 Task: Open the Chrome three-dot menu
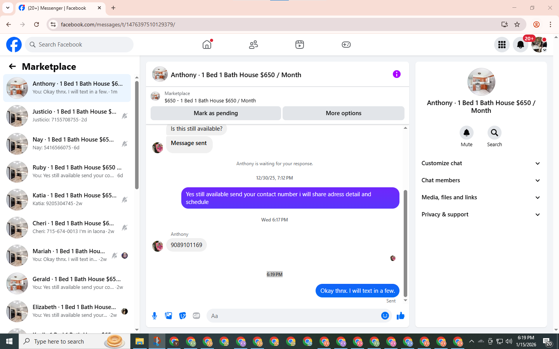pyautogui.click(x=550, y=24)
